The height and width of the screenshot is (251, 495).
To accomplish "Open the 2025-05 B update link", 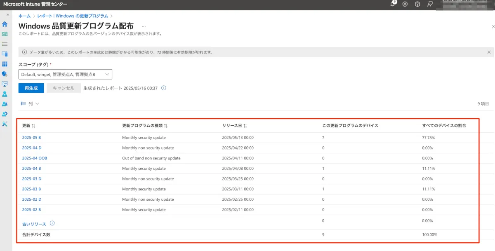I will click(31, 138).
